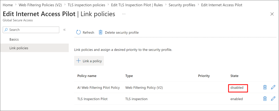The image size is (279, 111).
Task: Click the Refresh button label
Action: [88, 33]
